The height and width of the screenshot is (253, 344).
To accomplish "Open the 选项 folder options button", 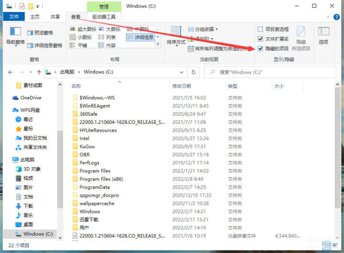I will [x=323, y=35].
